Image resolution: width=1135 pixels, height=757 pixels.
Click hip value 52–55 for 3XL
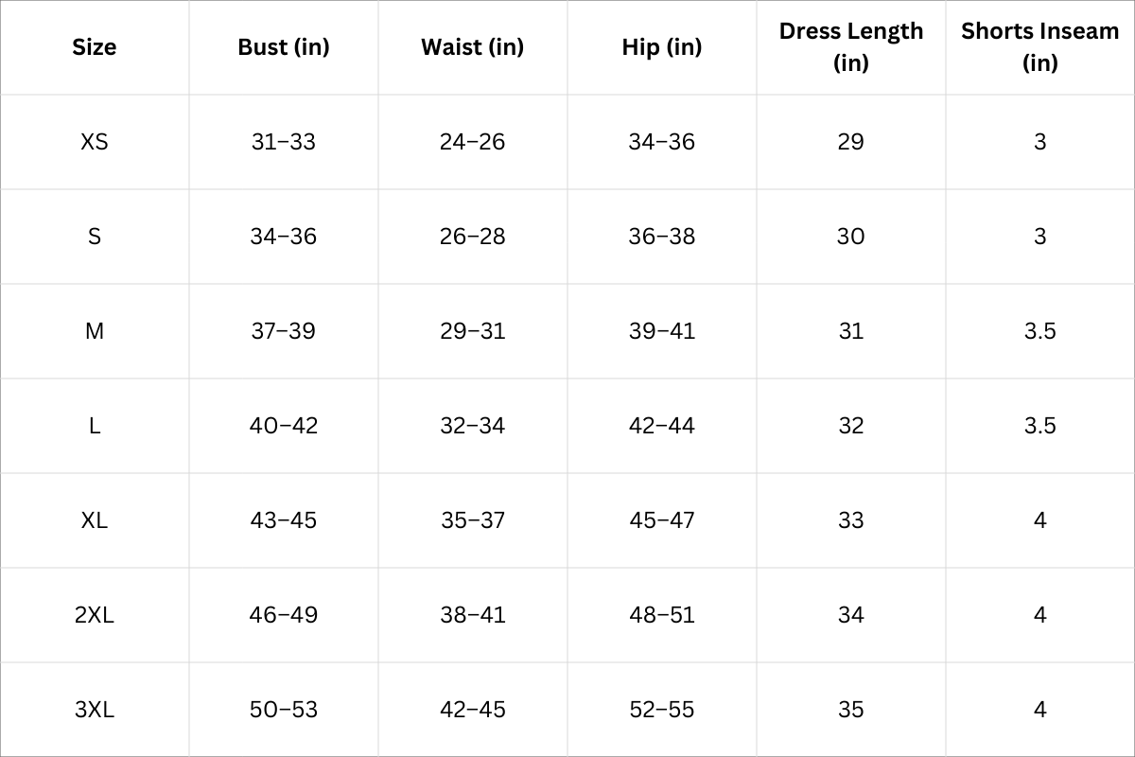[x=662, y=710]
